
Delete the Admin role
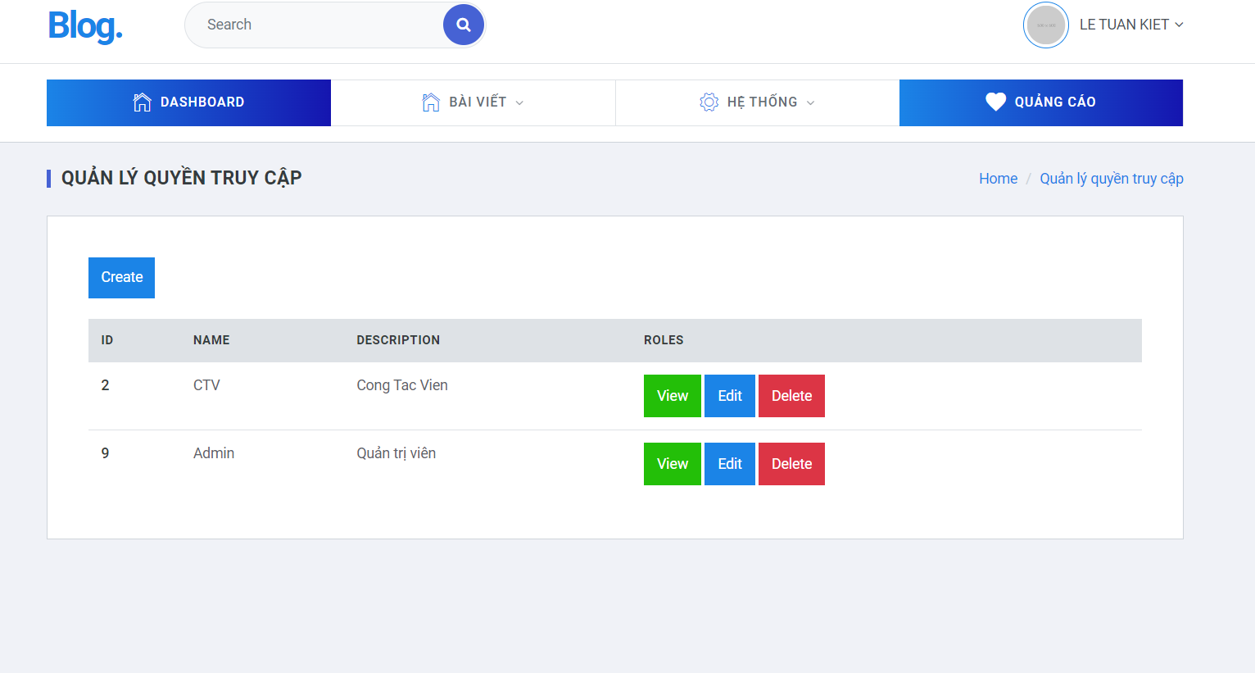coord(791,463)
